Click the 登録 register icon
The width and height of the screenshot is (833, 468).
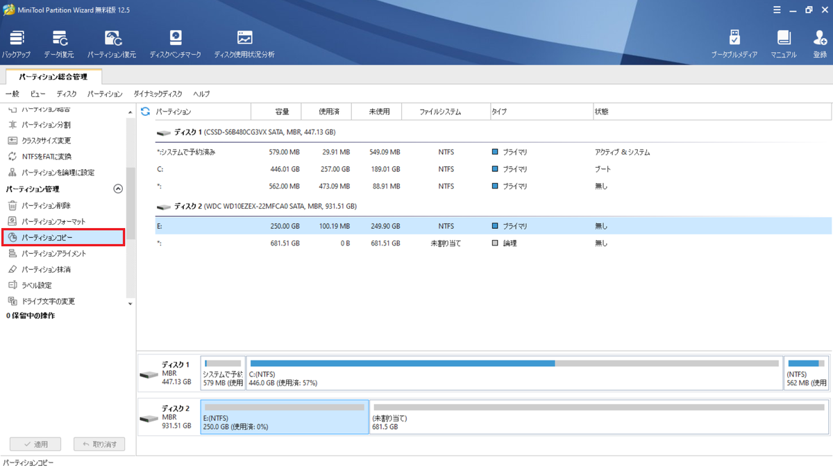(x=820, y=44)
